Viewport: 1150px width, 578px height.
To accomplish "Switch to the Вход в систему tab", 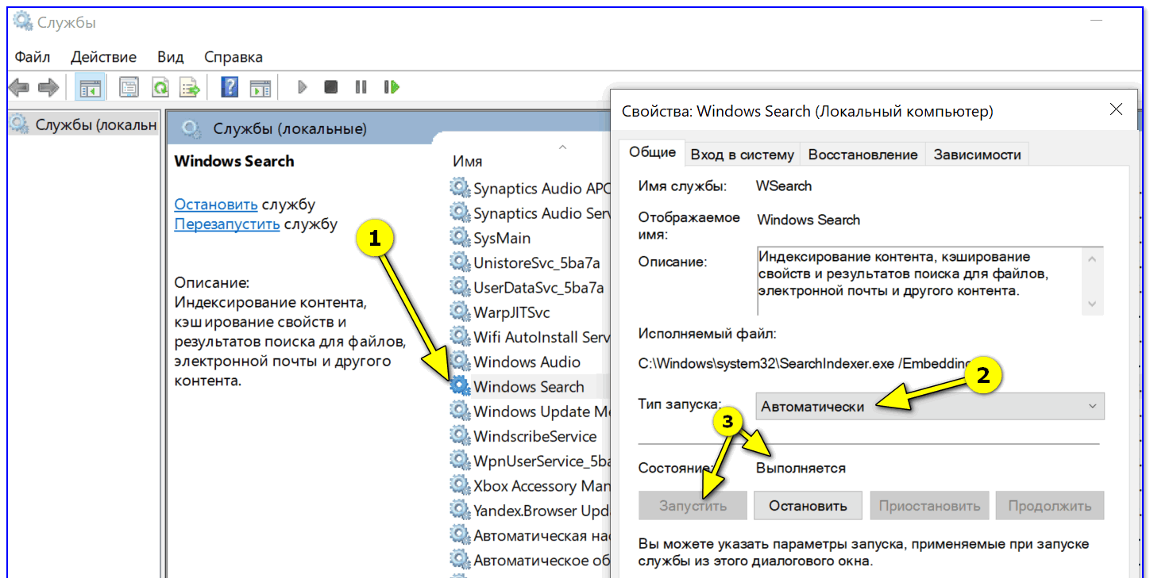I will coord(742,155).
